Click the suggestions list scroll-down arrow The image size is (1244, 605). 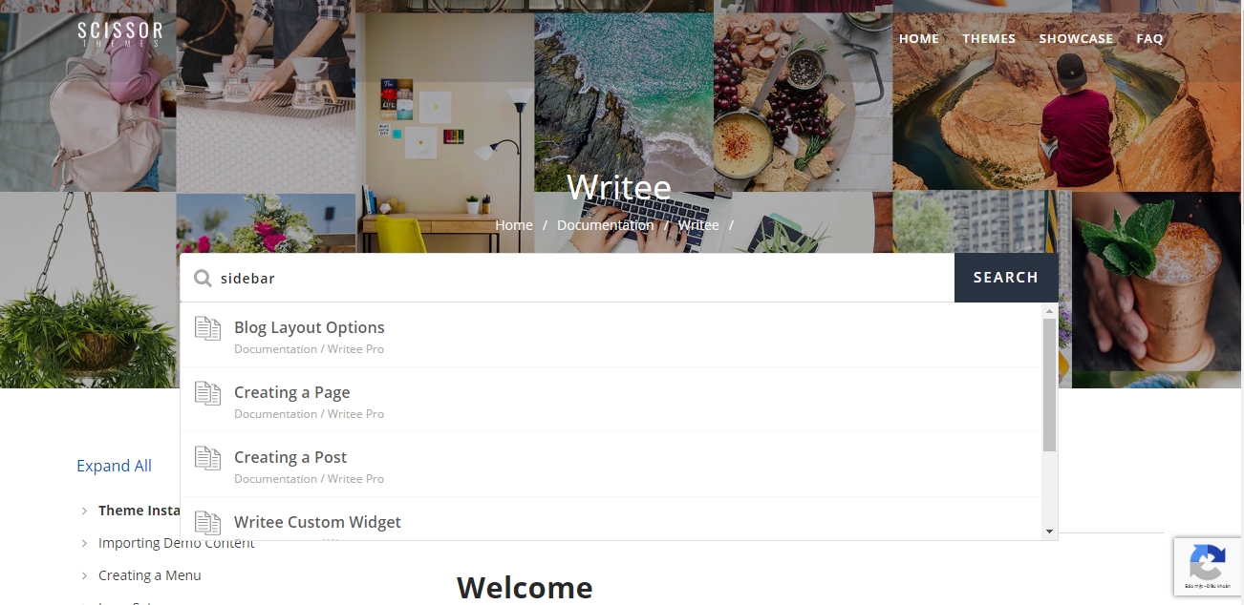coord(1049,532)
